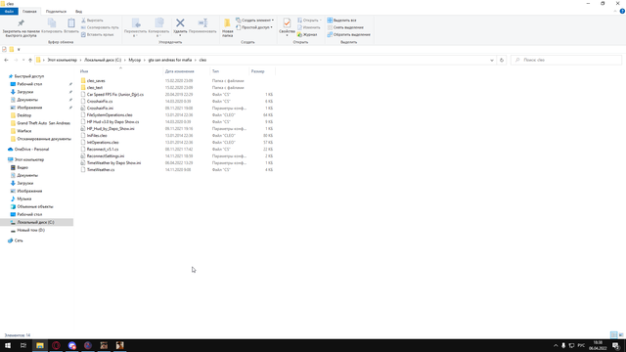Viewport: 626px width, 352px height.
Task: Select file CrosshairFix.cs
Action: pyautogui.click(x=100, y=102)
